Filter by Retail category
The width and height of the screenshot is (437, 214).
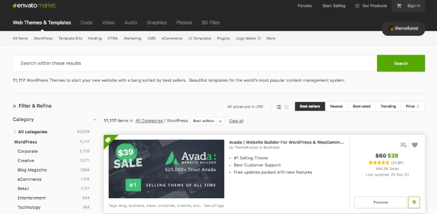(23, 188)
